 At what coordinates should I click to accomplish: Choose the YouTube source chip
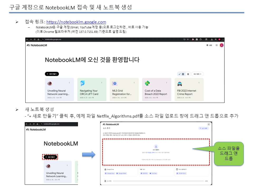(x=153, y=174)
